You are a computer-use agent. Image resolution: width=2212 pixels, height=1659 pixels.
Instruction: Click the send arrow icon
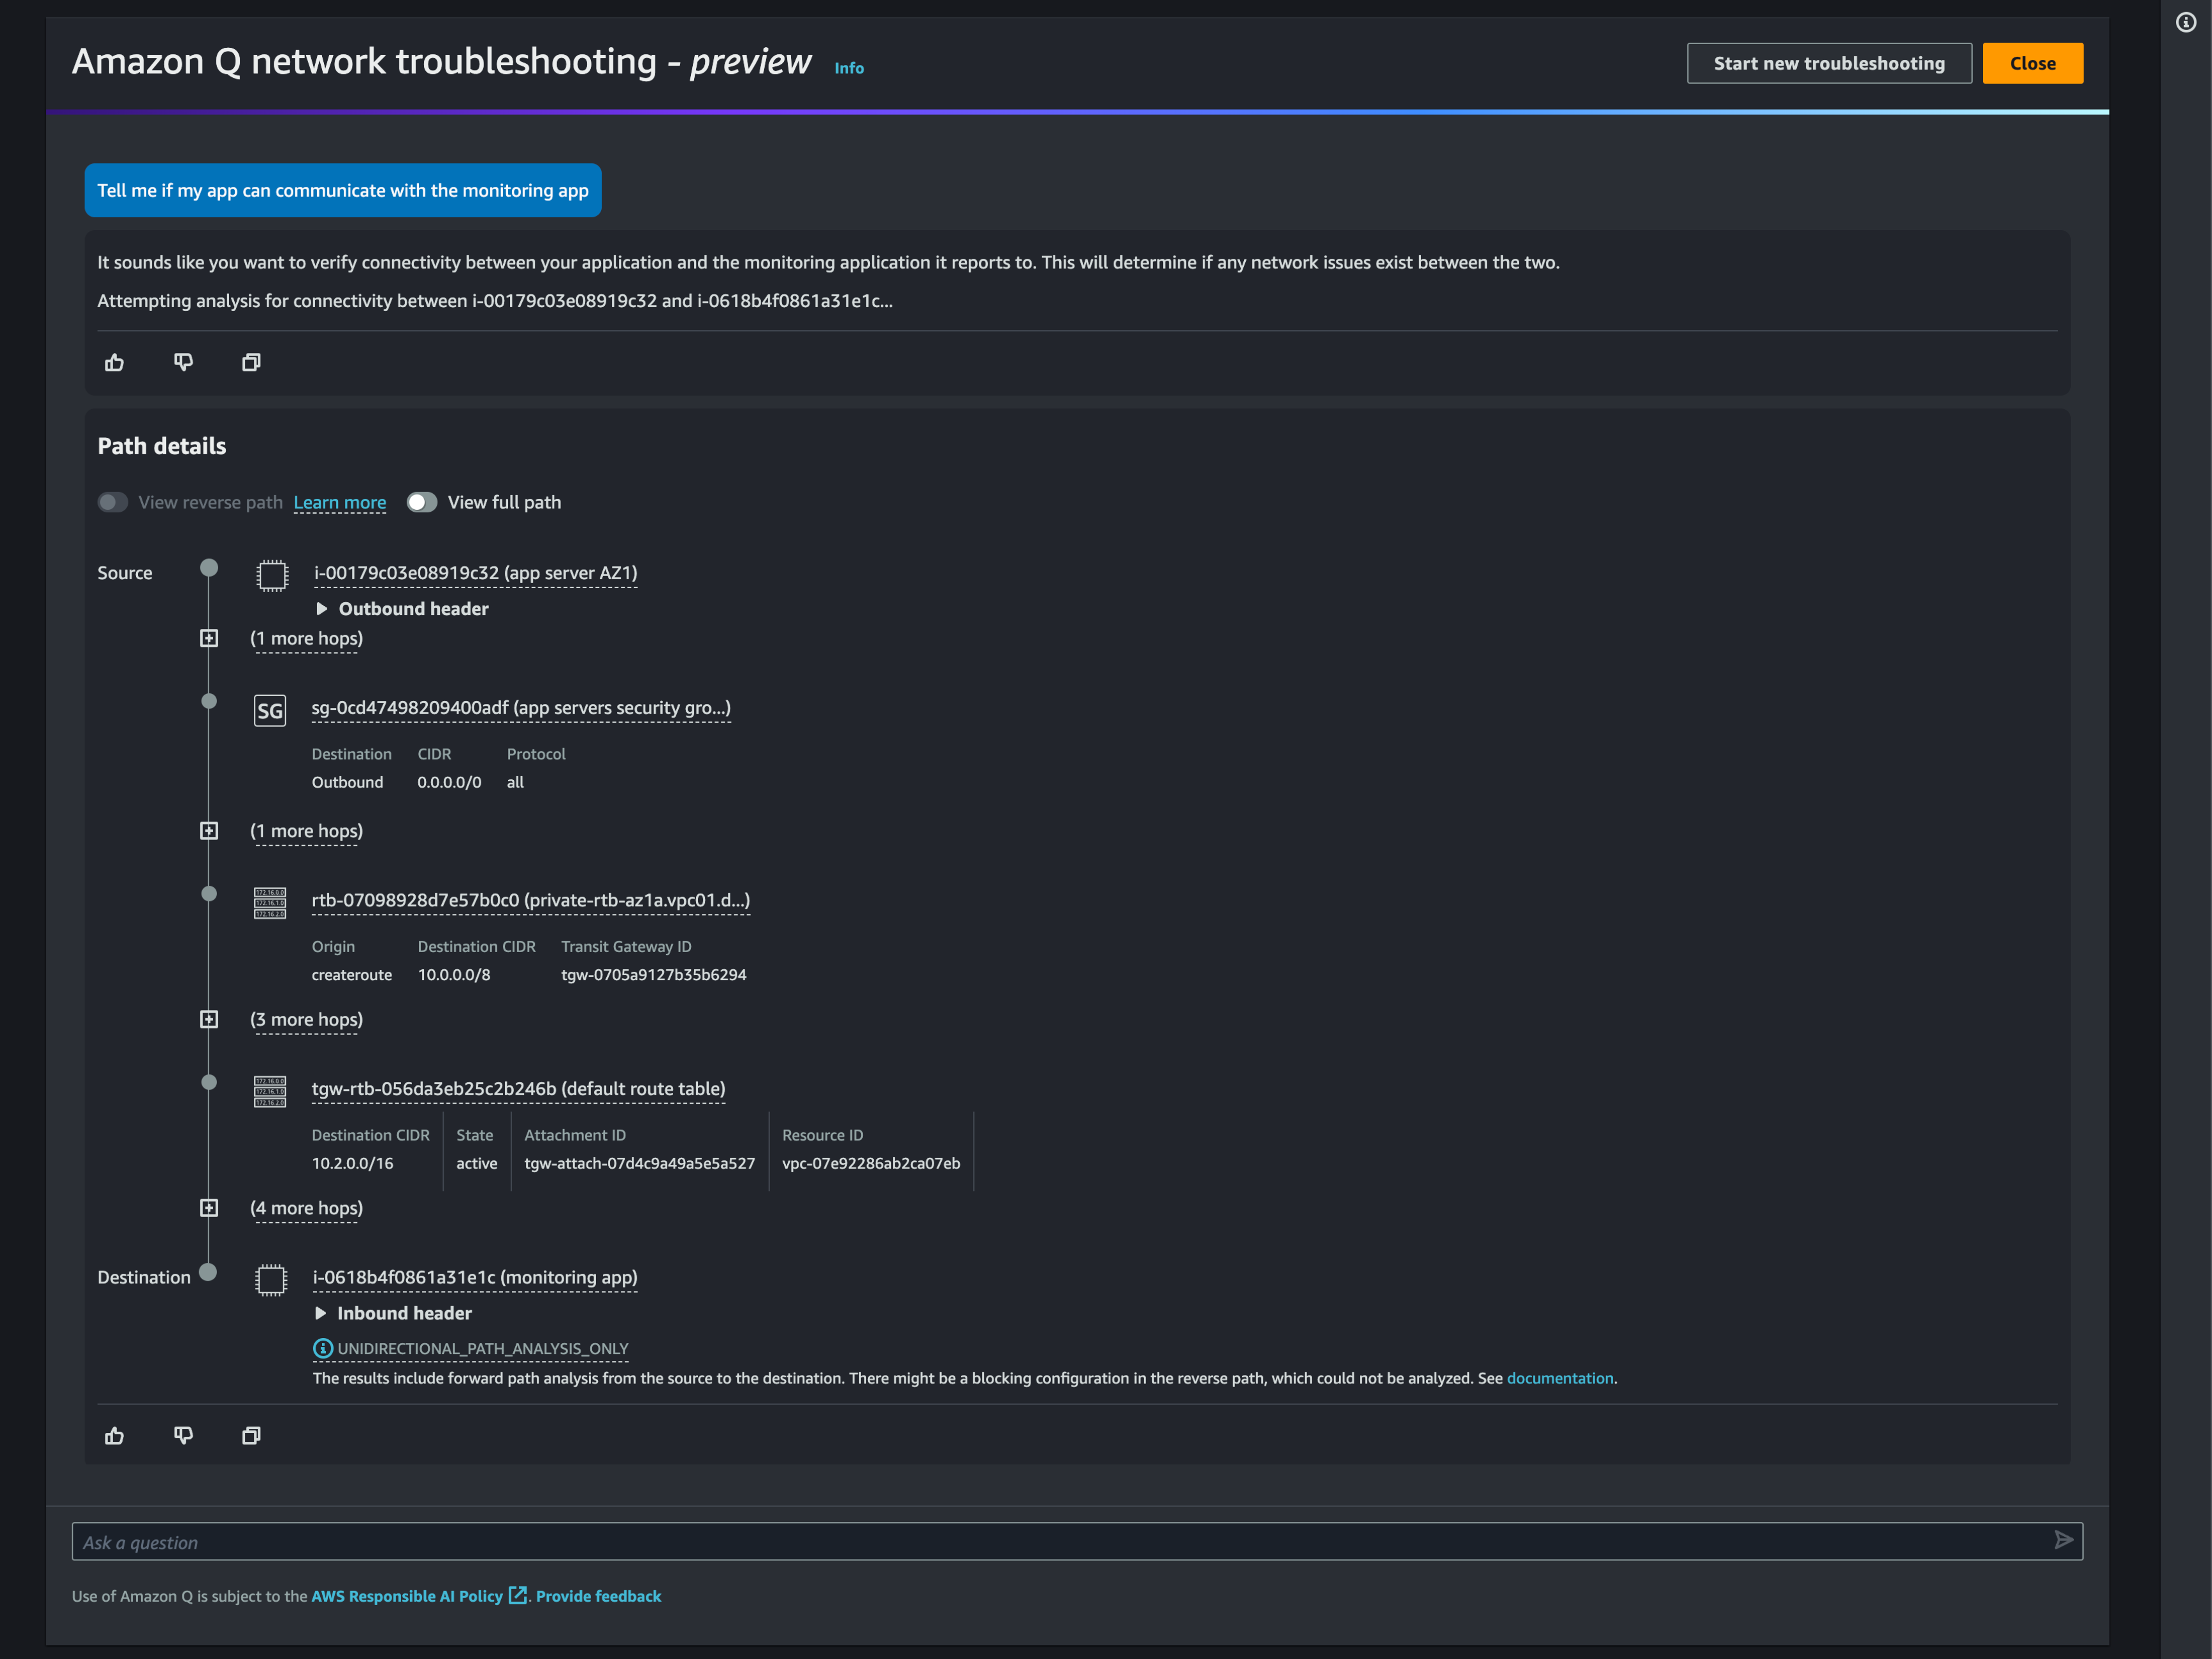pyautogui.click(x=2063, y=1540)
